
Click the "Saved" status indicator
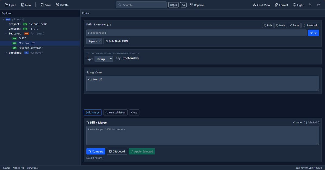click(6, 168)
